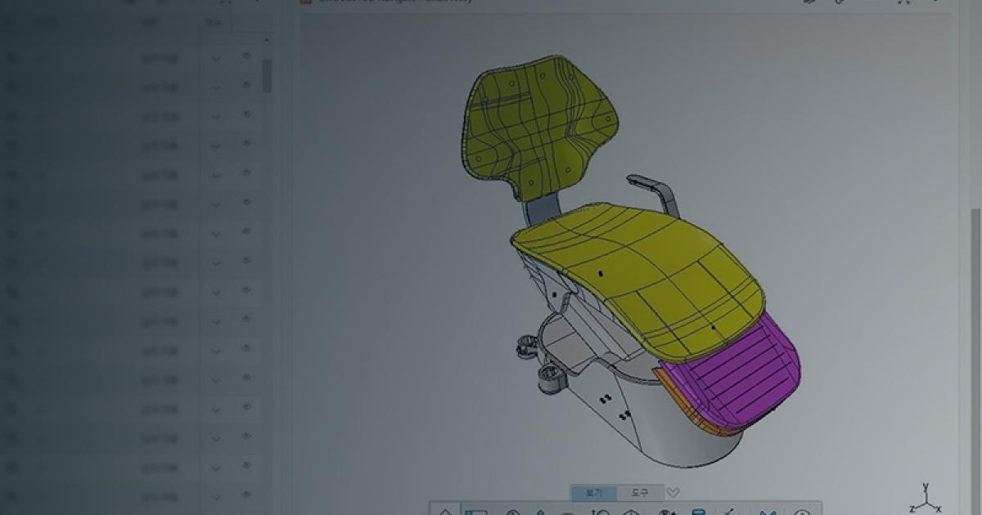Image resolution: width=982 pixels, height=515 pixels.
Task: Toggle the eye icon in the first list row
Action: (x=246, y=56)
